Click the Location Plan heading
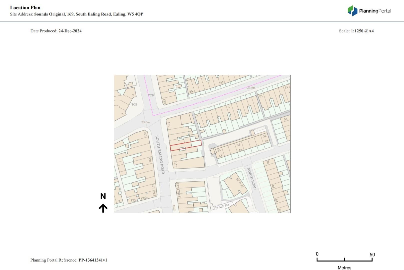This screenshot has width=404, height=270. pos(25,8)
